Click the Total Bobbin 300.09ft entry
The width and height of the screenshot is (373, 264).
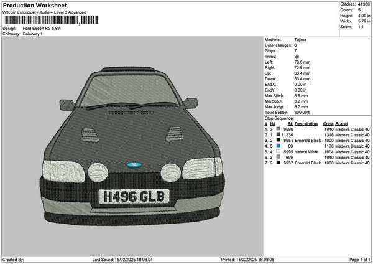(x=303, y=112)
